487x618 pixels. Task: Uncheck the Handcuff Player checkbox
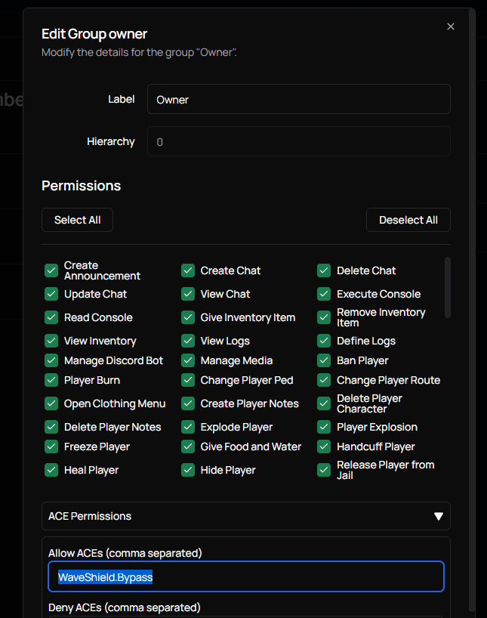click(x=324, y=447)
